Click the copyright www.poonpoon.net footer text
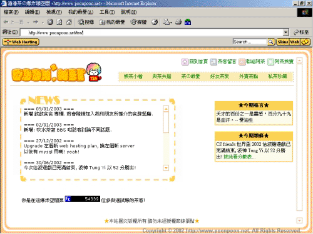This screenshot has width=313, height=234. click(222, 231)
